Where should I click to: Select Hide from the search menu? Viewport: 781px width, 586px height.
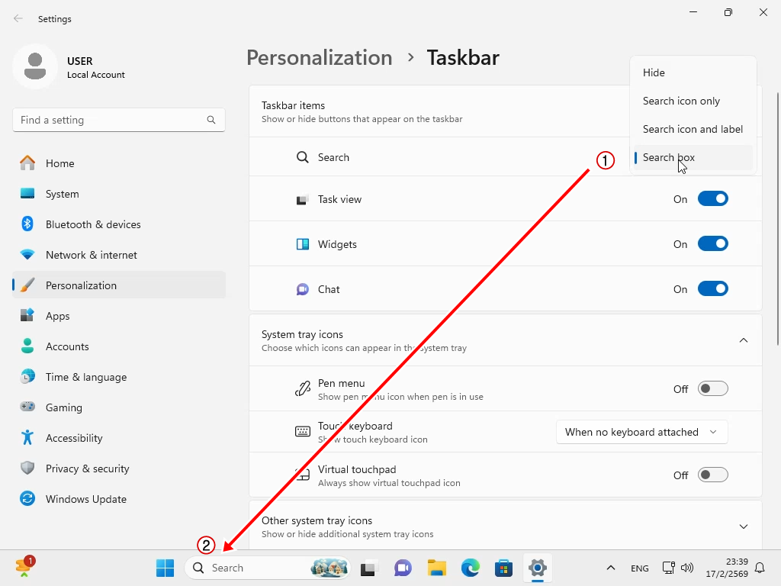click(x=654, y=72)
